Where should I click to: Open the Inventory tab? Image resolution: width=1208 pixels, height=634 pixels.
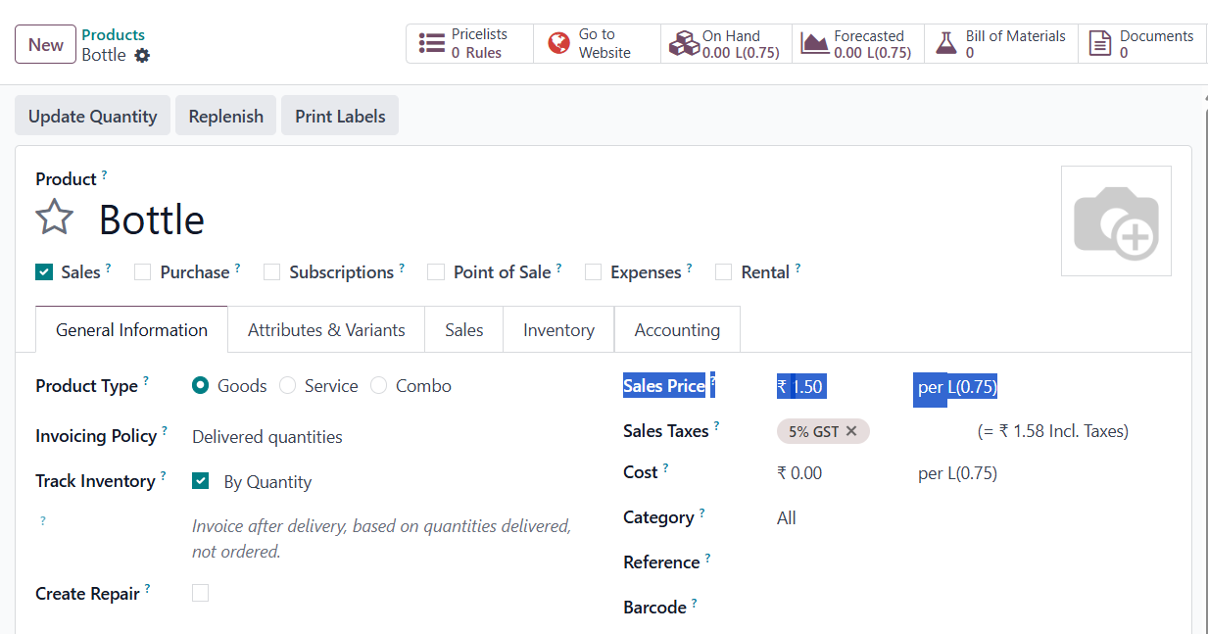tap(558, 330)
